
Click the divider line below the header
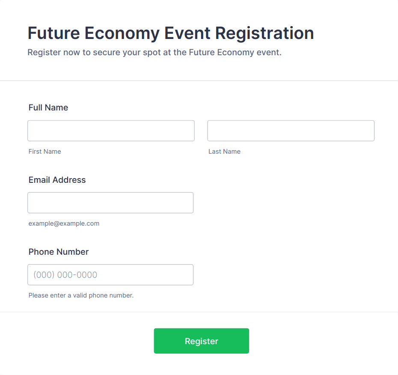[199, 80]
